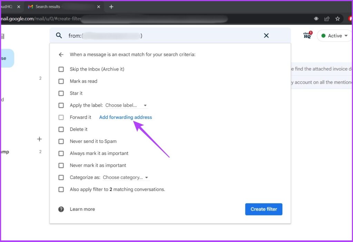The image size is (353, 242).
Task: Open the Choose label dropdown
Action: [145, 105]
